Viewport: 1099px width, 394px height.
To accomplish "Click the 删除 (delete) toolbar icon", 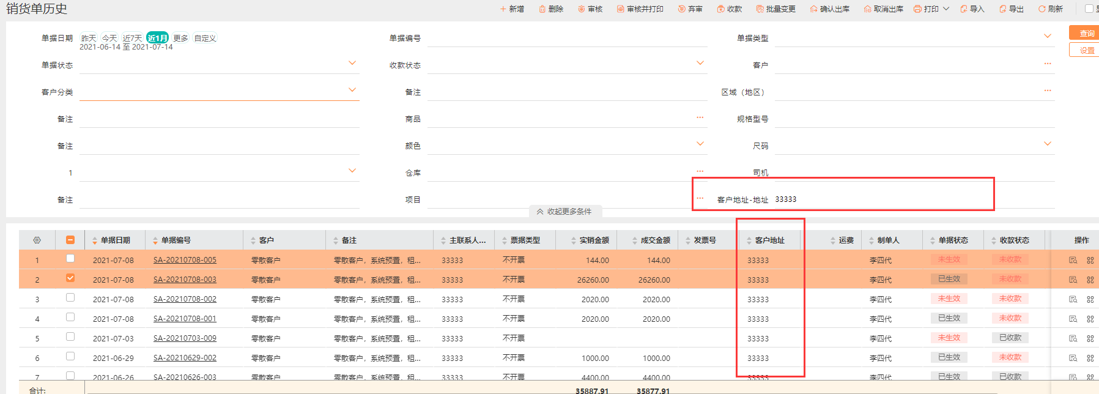I will [542, 9].
